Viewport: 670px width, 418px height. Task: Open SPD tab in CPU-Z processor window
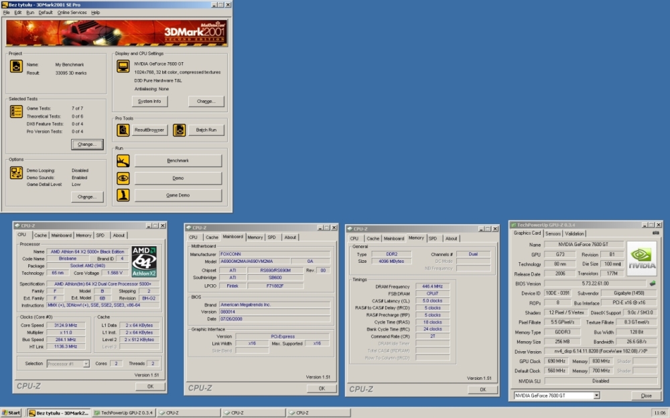tap(100, 235)
